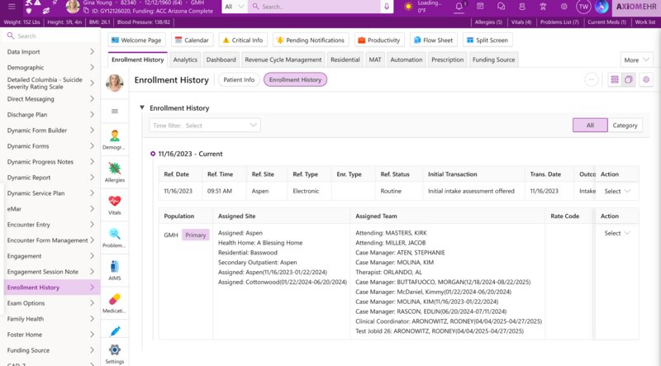Open the Time filter dropdown

204,126
